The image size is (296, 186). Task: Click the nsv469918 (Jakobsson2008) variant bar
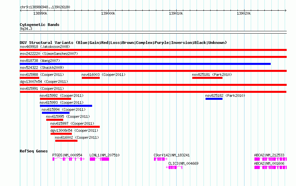(x=153, y=50)
